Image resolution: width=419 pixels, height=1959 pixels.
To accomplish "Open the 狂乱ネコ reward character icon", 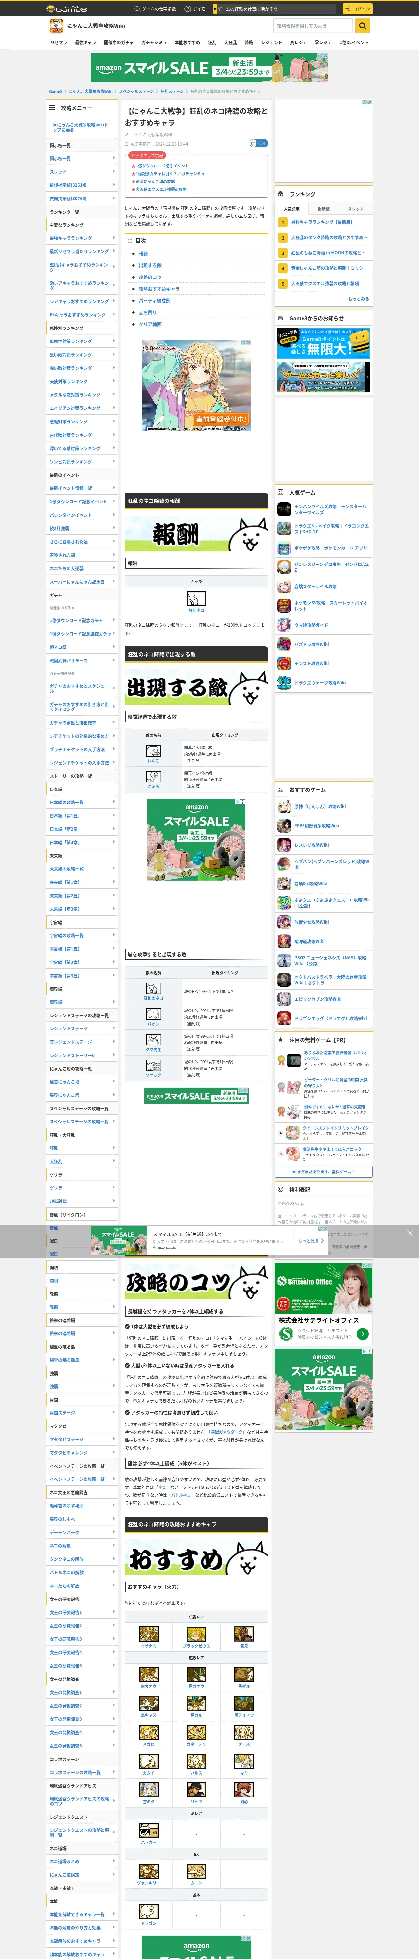I will (196, 599).
